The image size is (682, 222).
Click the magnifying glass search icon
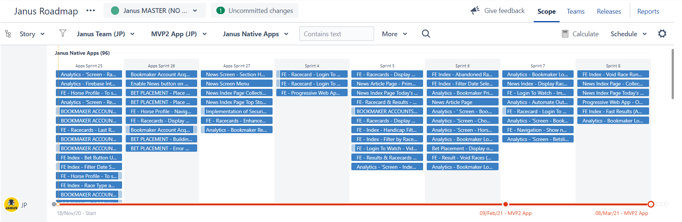pos(426,34)
